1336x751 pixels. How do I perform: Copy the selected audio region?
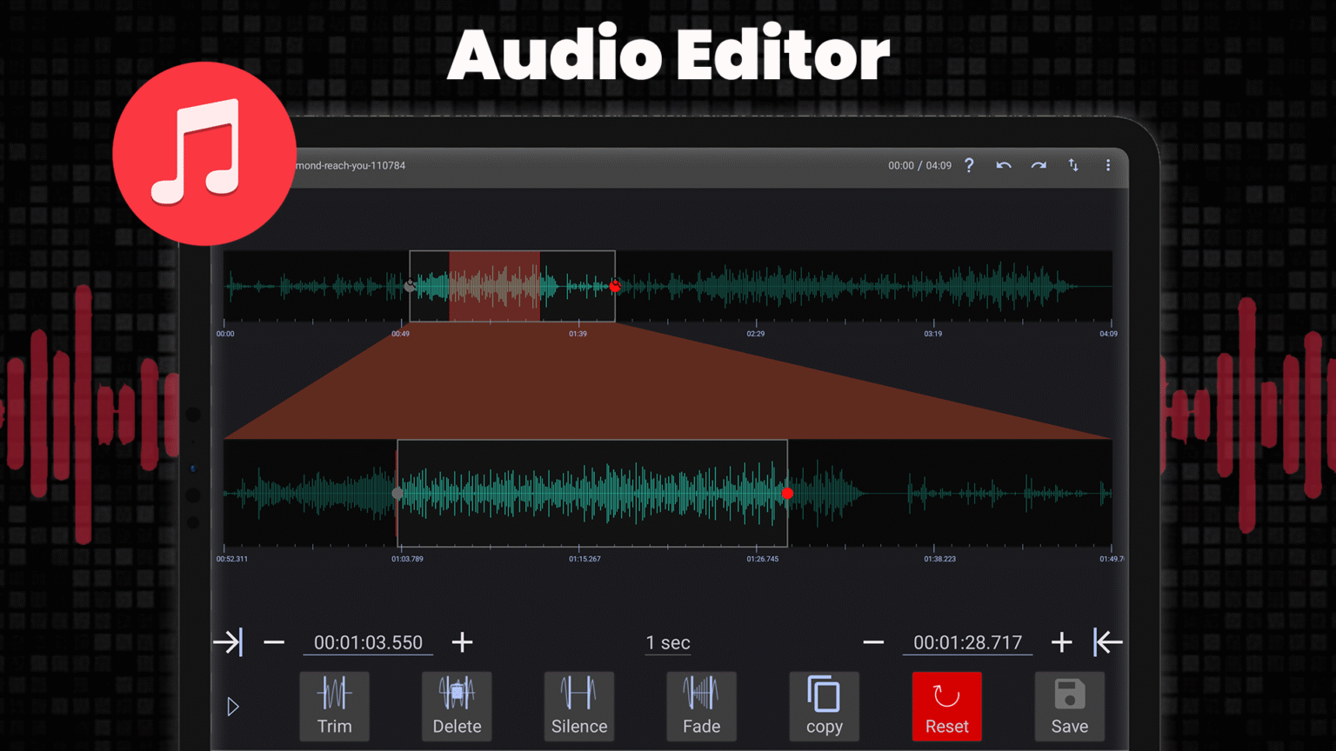tap(824, 706)
